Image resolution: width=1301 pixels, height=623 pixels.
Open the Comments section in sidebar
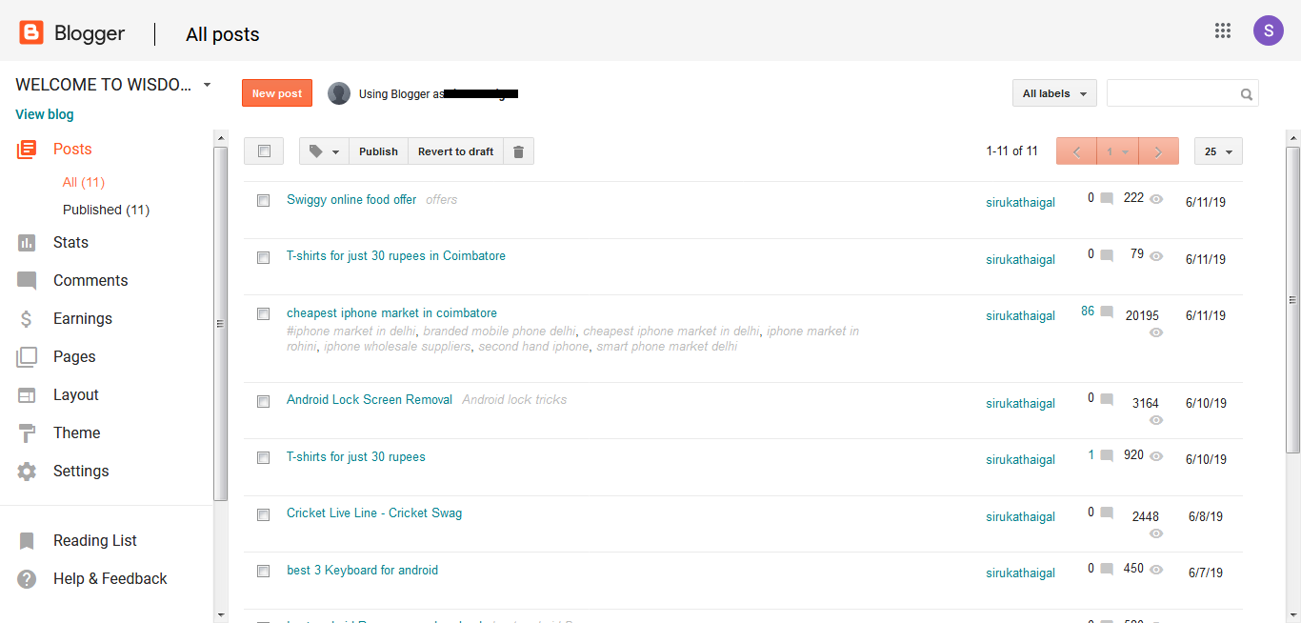(90, 281)
